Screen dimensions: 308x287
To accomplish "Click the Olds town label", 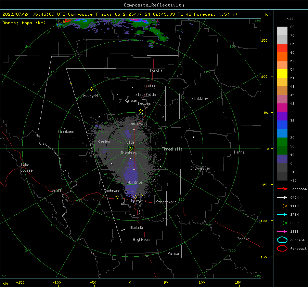I will coord(130,142).
